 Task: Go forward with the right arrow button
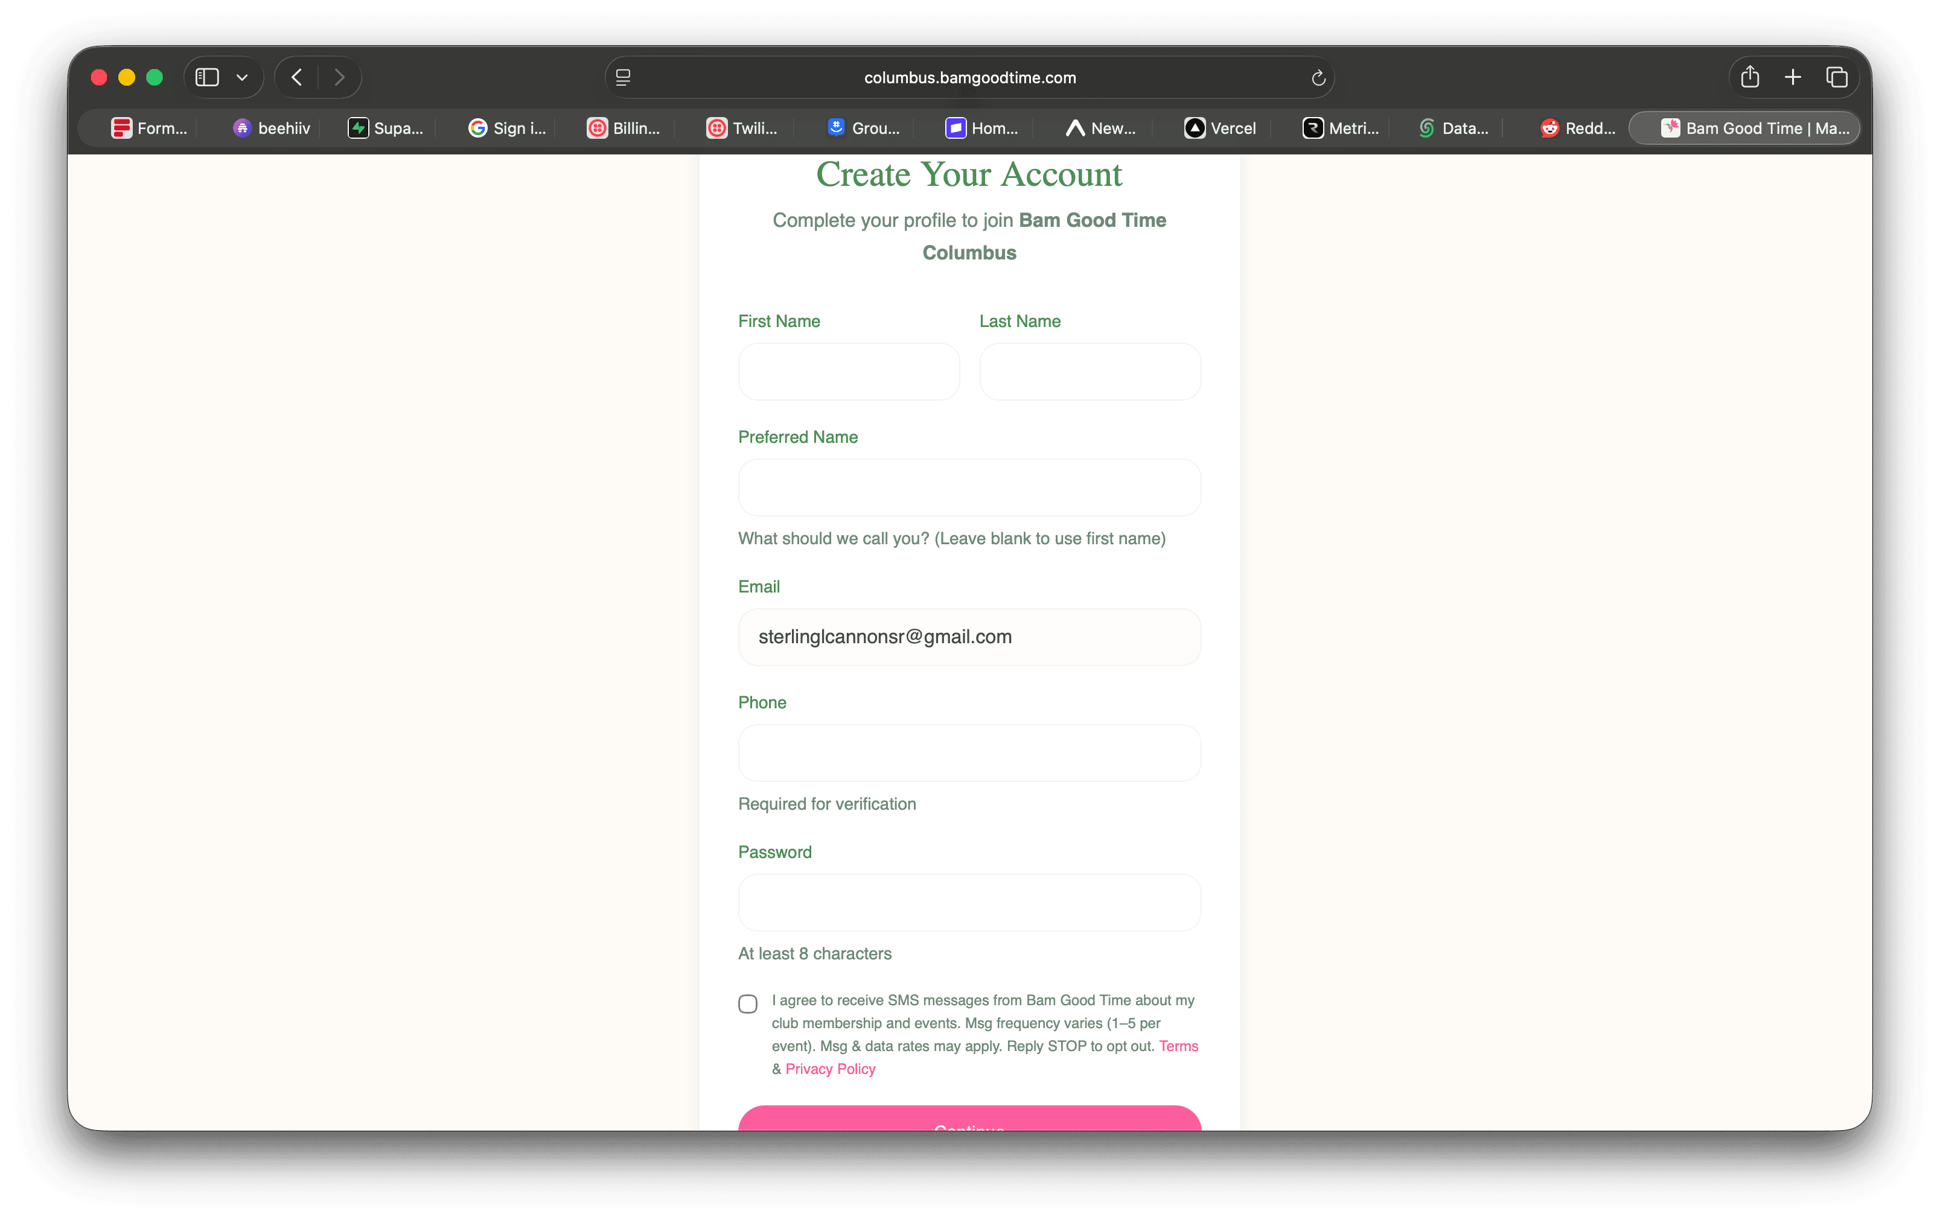[x=339, y=77]
